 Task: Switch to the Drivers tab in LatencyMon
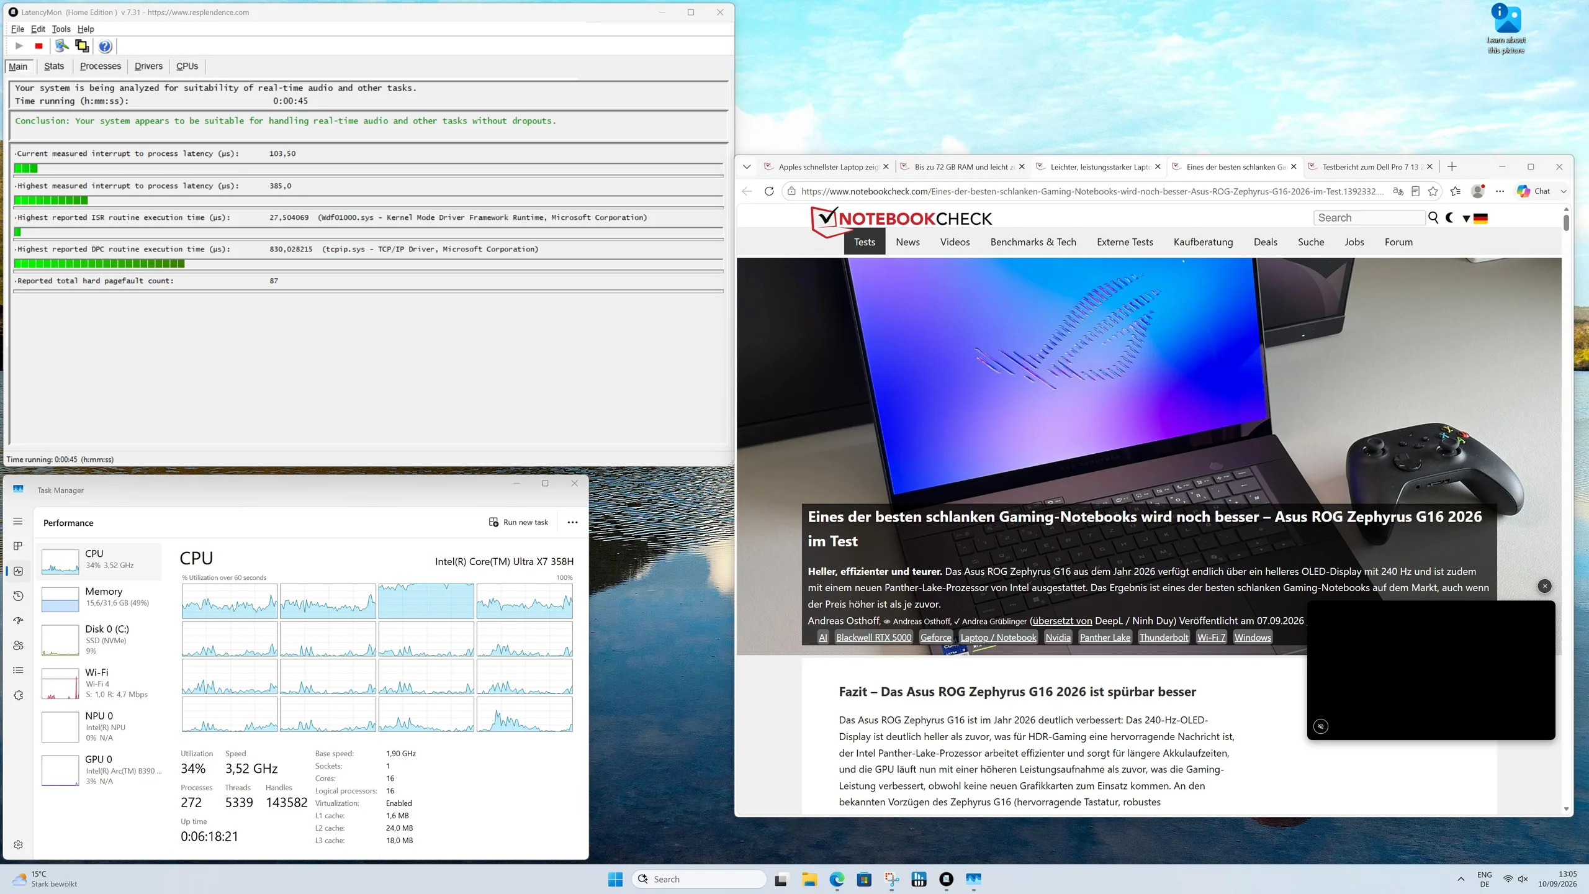click(x=148, y=66)
